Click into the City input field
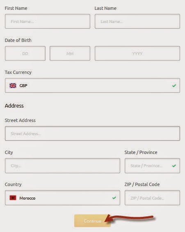Viewport: 185px width, 232px height. pyautogui.click(x=62, y=166)
